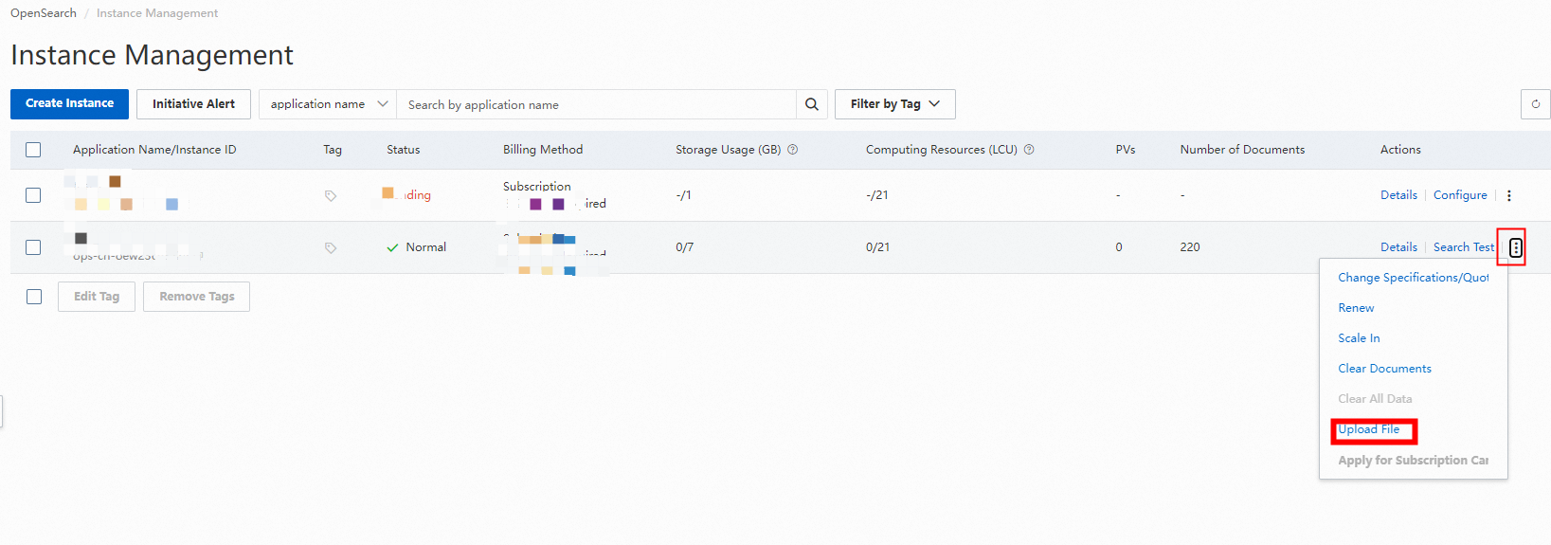Click the Remove Tags button
This screenshot has width=1551, height=545.
[x=197, y=297]
